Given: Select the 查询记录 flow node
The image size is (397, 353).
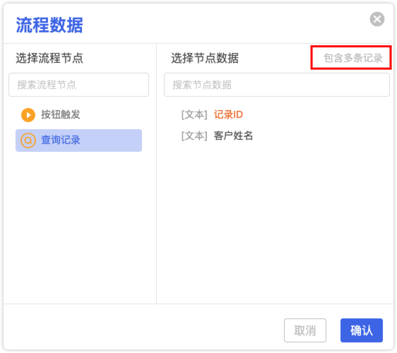Looking at the screenshot, I should coord(78,140).
